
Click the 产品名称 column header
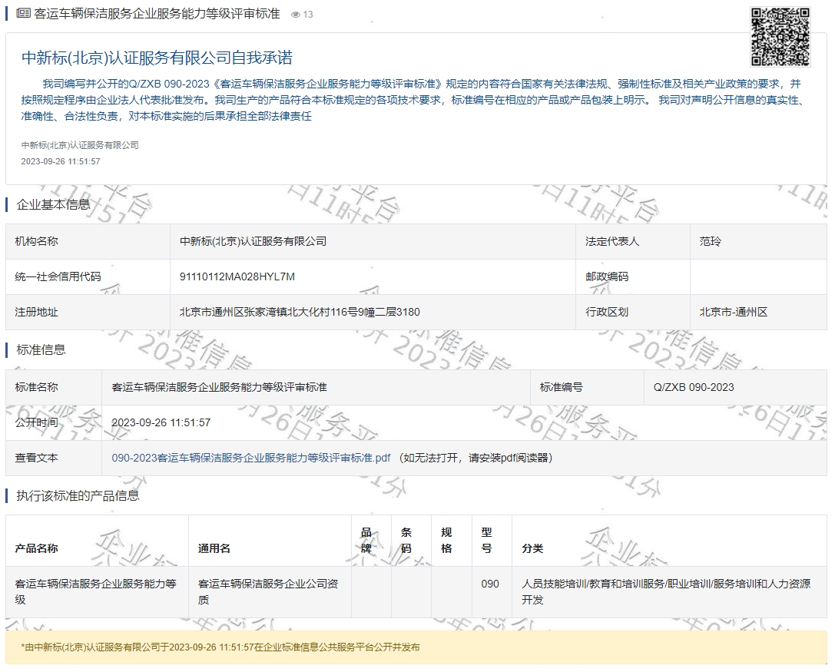[x=36, y=548]
